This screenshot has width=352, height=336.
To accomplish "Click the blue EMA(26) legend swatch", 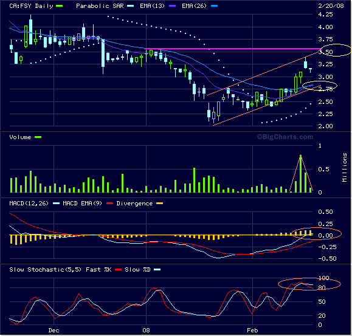I will pos(214,6).
